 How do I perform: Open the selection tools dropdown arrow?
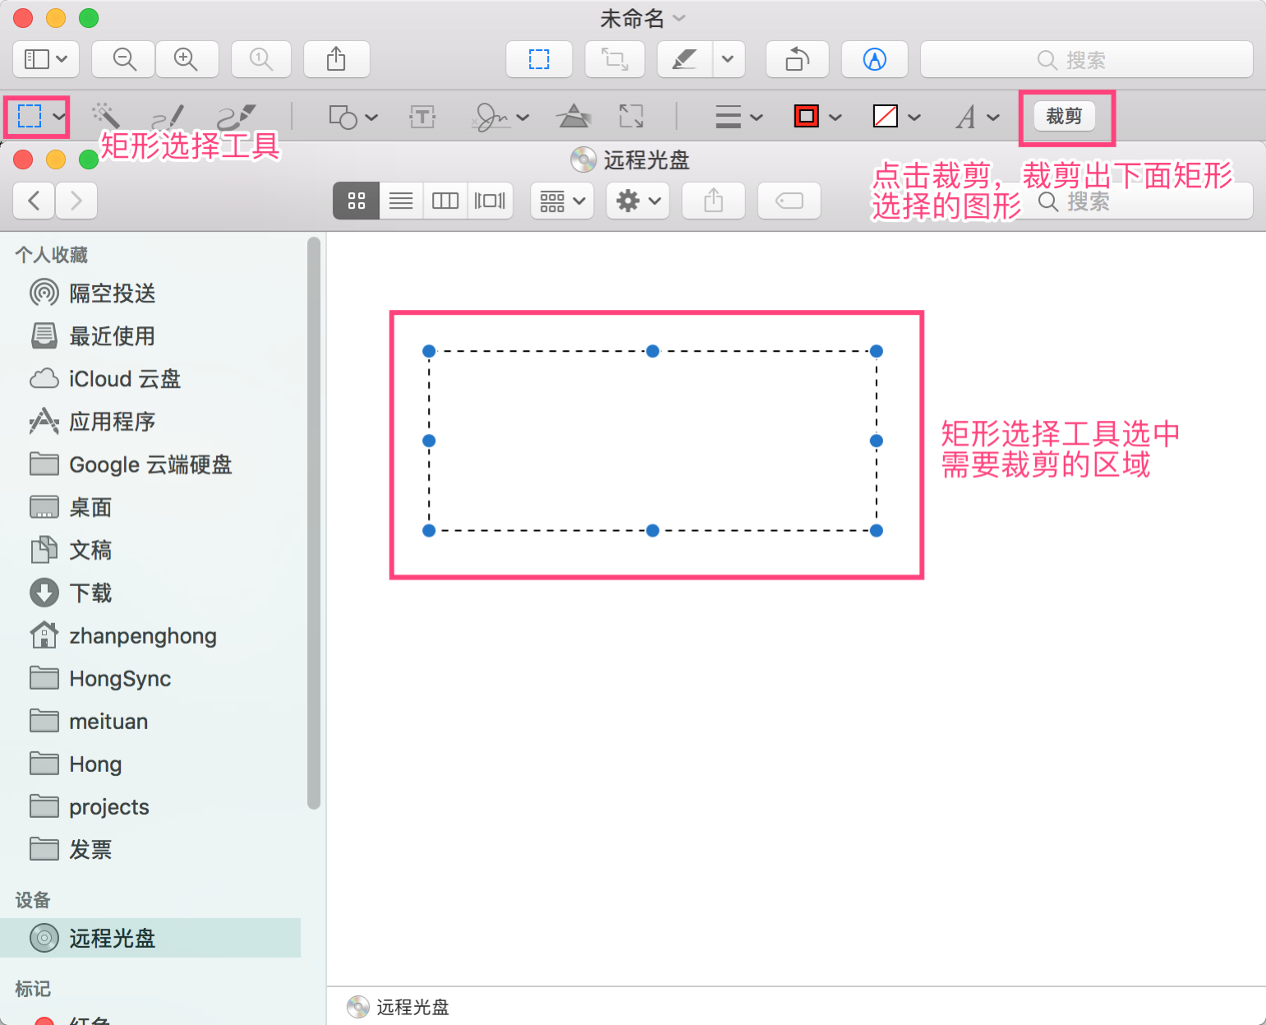[59, 116]
